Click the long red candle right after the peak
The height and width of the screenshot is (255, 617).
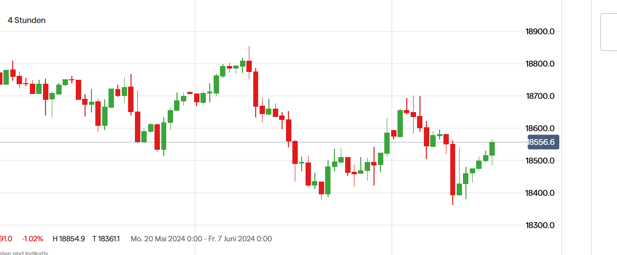pos(256,89)
